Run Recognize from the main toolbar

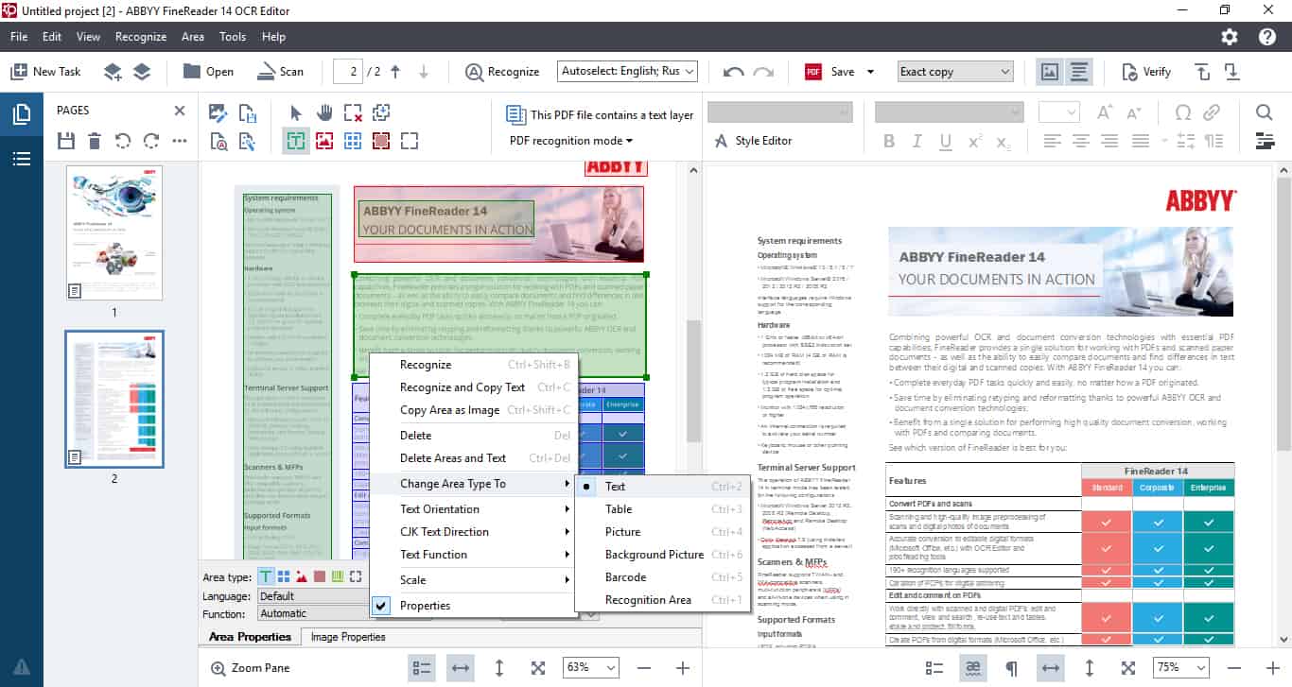[502, 71]
